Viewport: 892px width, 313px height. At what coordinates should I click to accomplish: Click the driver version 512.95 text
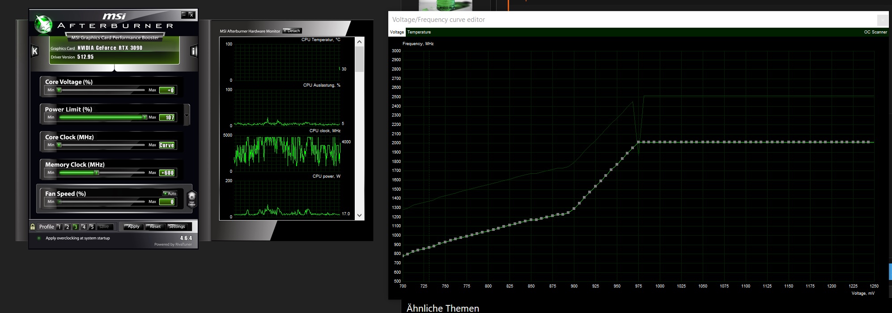[x=85, y=57]
